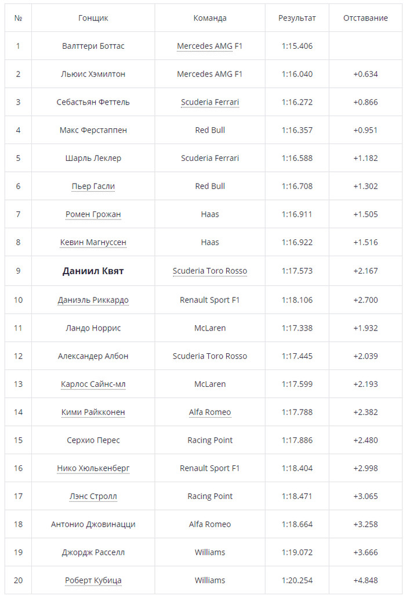Viewport: 406px width, 596px height.
Task: Open Mercedes AMG F1 link in Боттас row
Action: tap(209, 46)
